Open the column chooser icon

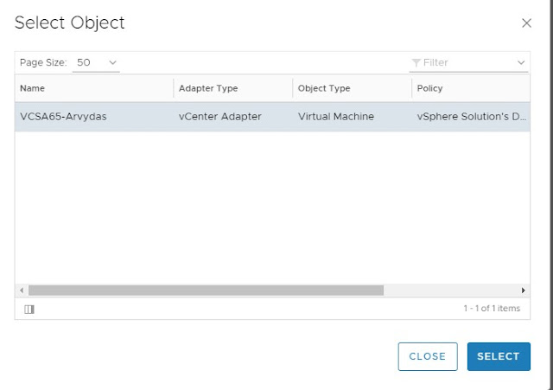coord(29,309)
